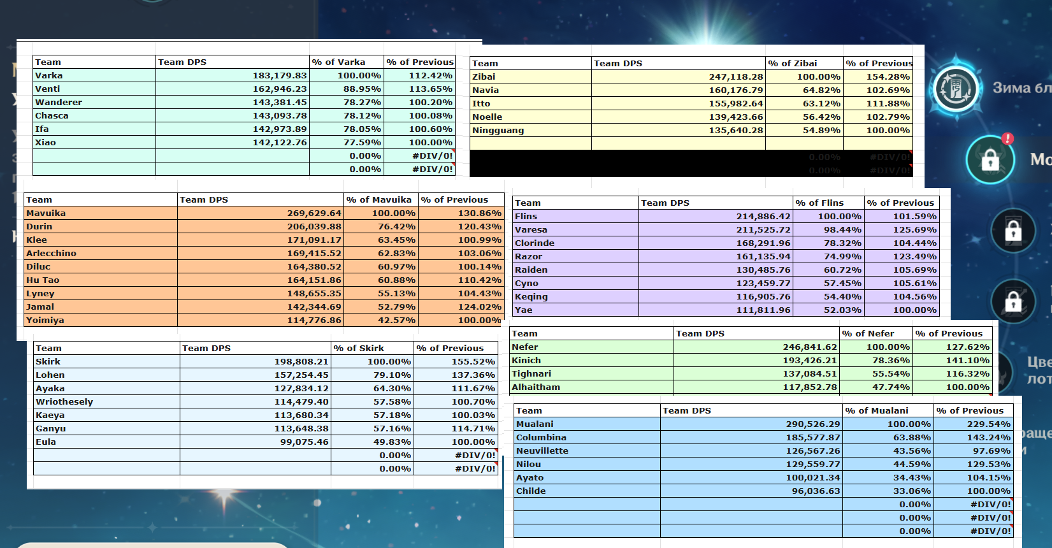The height and width of the screenshot is (548, 1052).
Task: Select the Skirk cell in the light blue table
Action: [107, 361]
